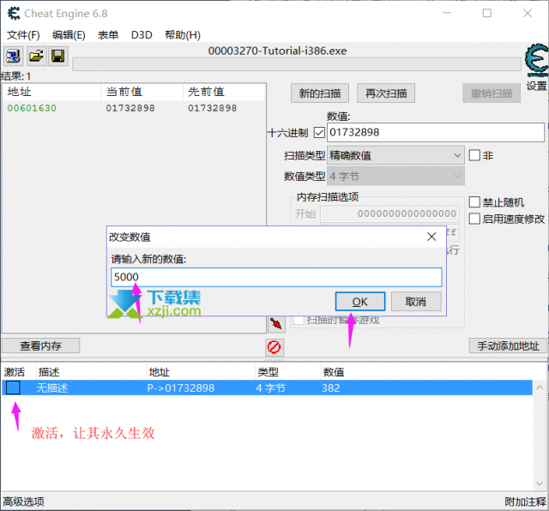Select the found address 00601630
549x511 pixels.
(32, 108)
